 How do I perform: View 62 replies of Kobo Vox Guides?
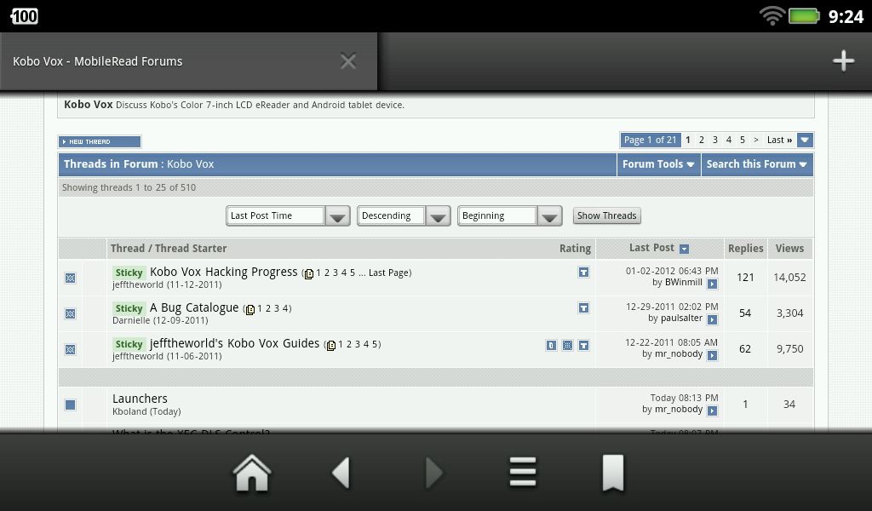pos(745,348)
